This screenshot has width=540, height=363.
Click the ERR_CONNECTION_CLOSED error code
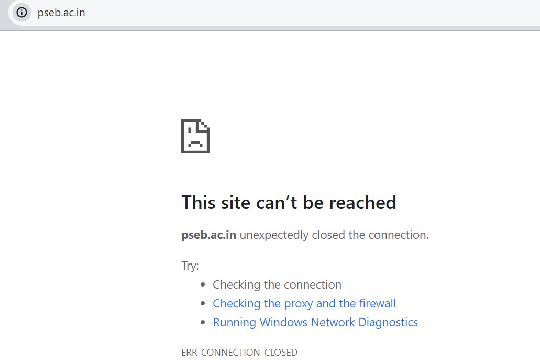point(239,352)
